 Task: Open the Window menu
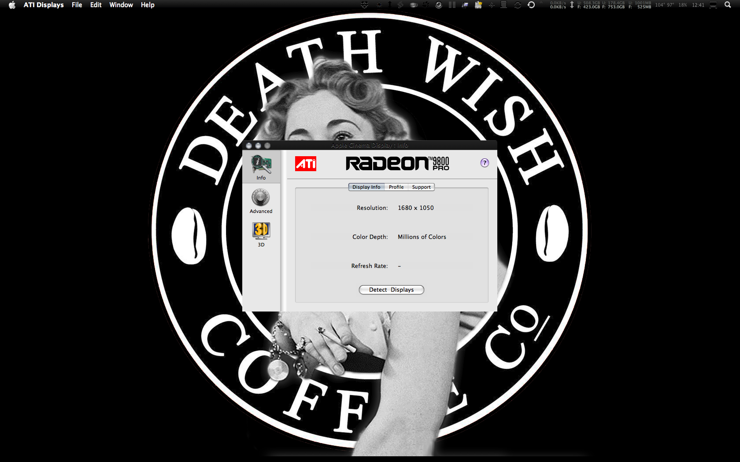tap(121, 5)
